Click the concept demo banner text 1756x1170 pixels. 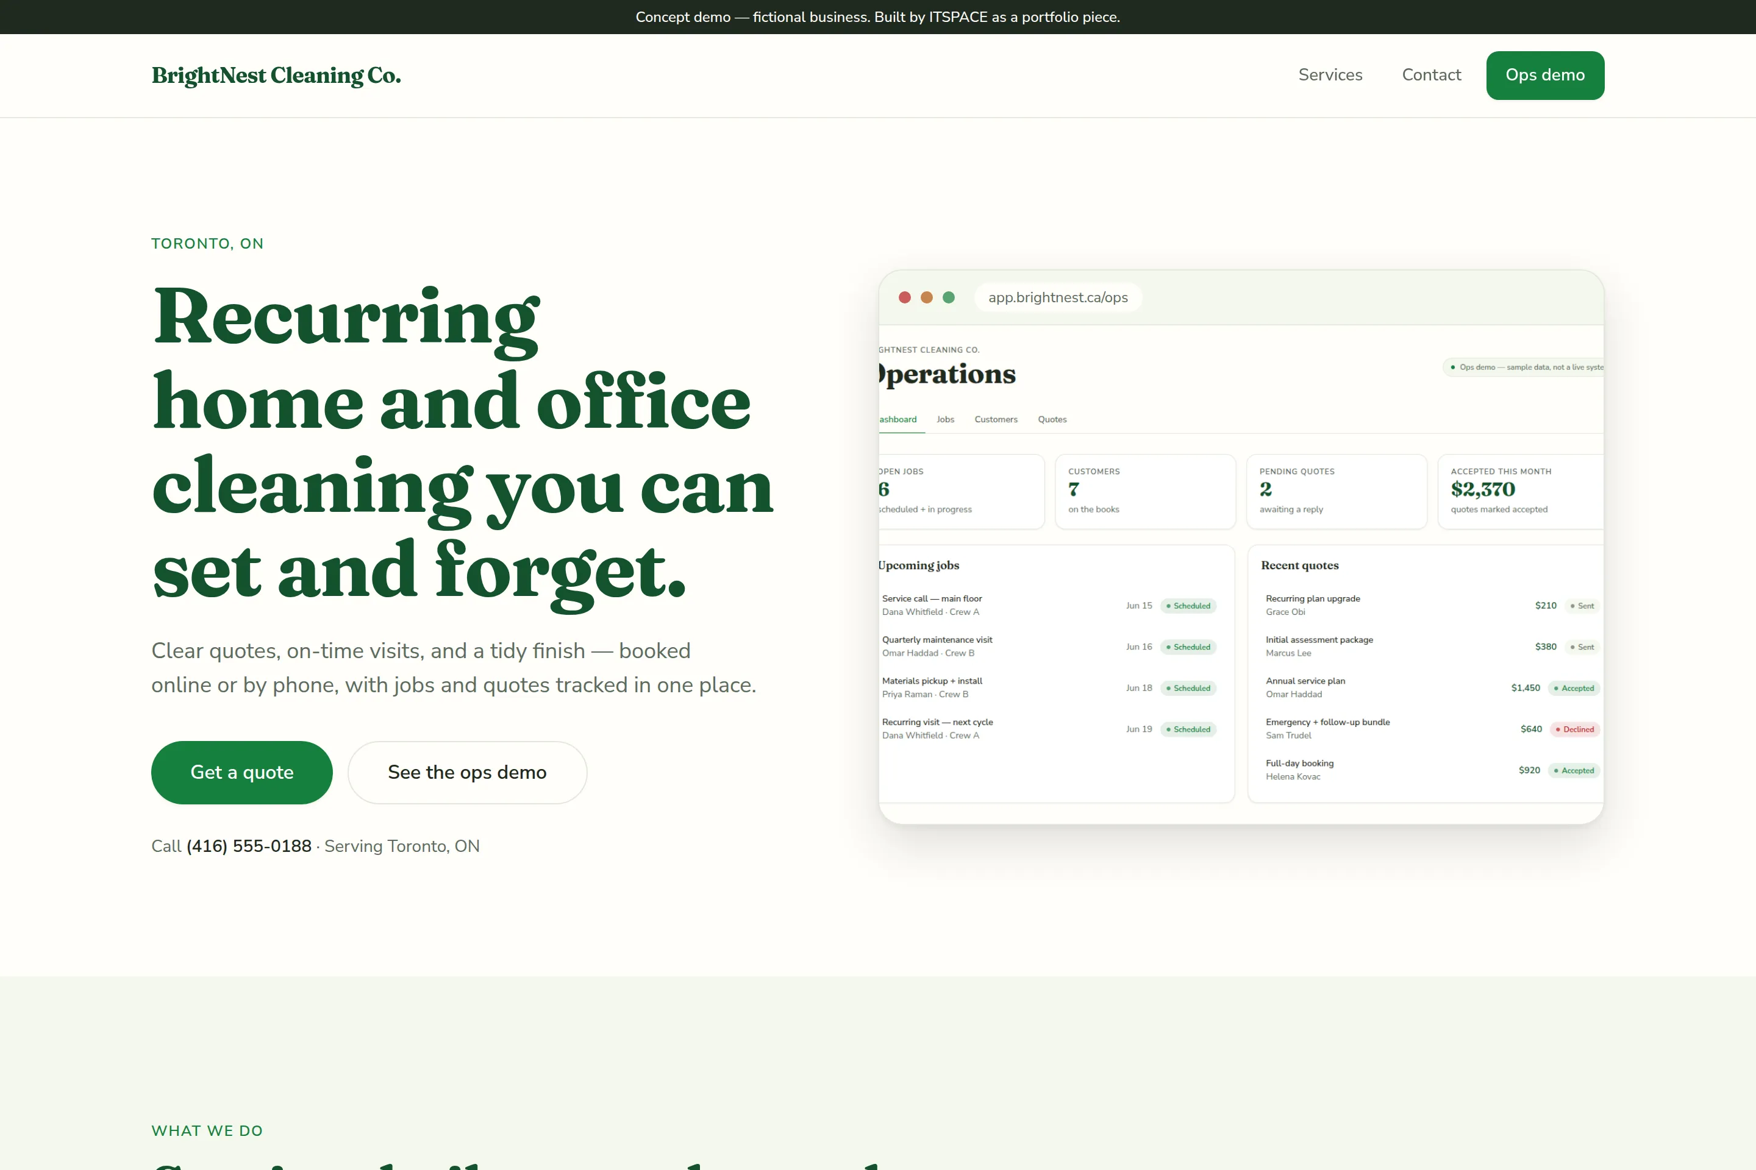878,17
